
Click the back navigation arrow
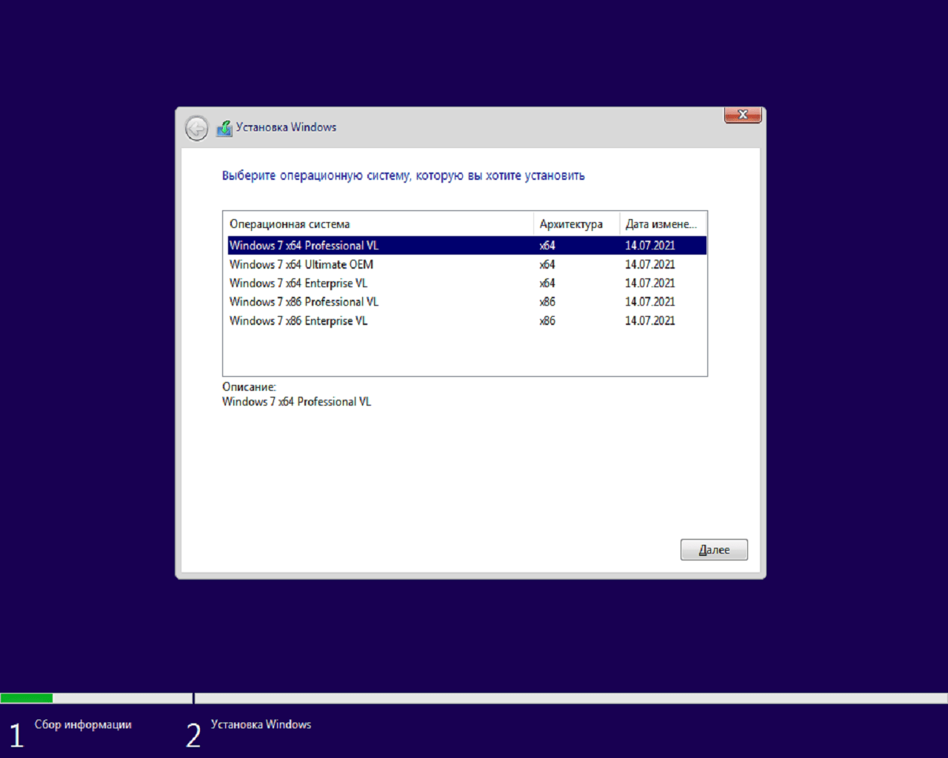(196, 128)
